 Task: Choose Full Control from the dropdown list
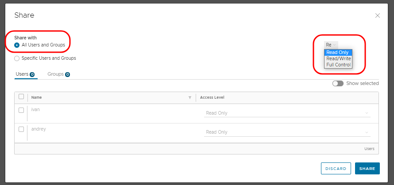(x=338, y=65)
